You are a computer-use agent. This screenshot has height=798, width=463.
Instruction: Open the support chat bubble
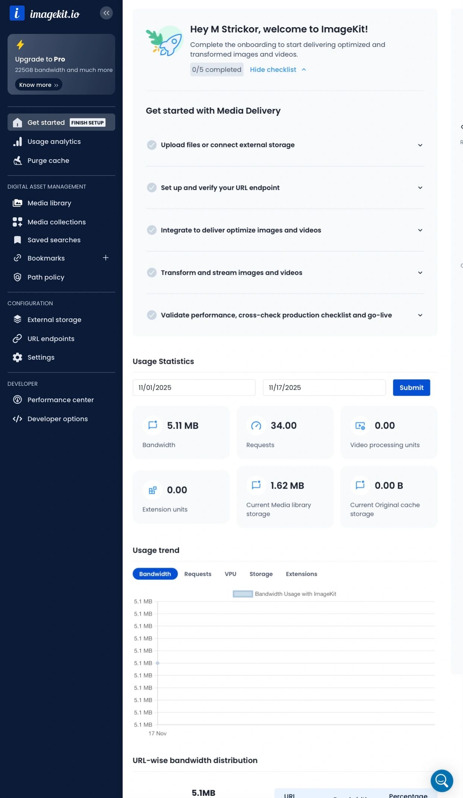click(442, 780)
